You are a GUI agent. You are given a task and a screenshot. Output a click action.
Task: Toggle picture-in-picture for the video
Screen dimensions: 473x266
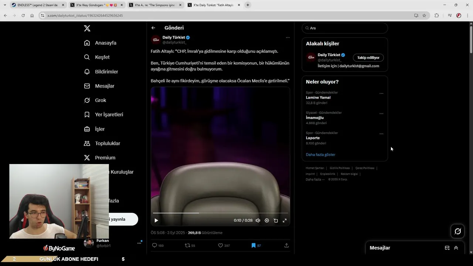coord(276,221)
